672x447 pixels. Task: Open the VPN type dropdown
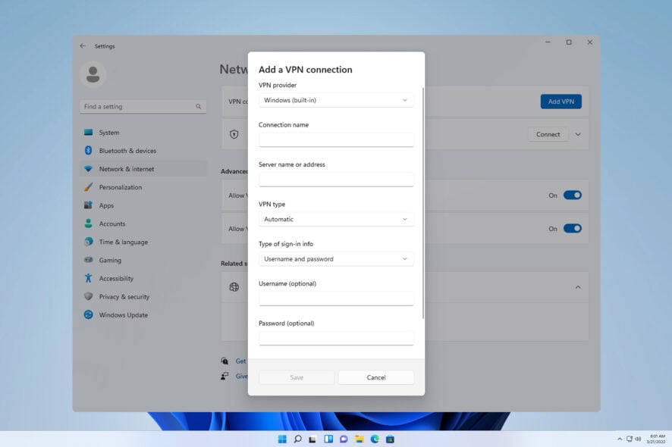click(x=336, y=219)
